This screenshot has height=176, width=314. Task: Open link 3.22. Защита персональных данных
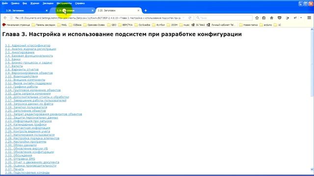tap(31, 117)
